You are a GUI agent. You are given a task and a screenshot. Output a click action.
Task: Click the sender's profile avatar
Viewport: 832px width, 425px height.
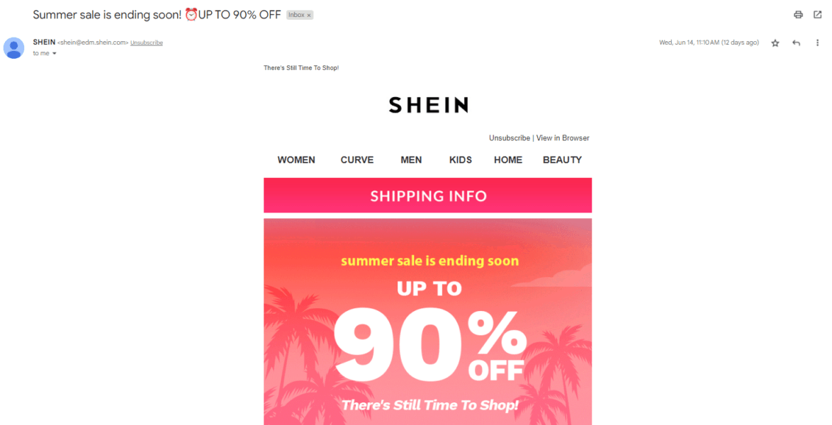(13, 47)
